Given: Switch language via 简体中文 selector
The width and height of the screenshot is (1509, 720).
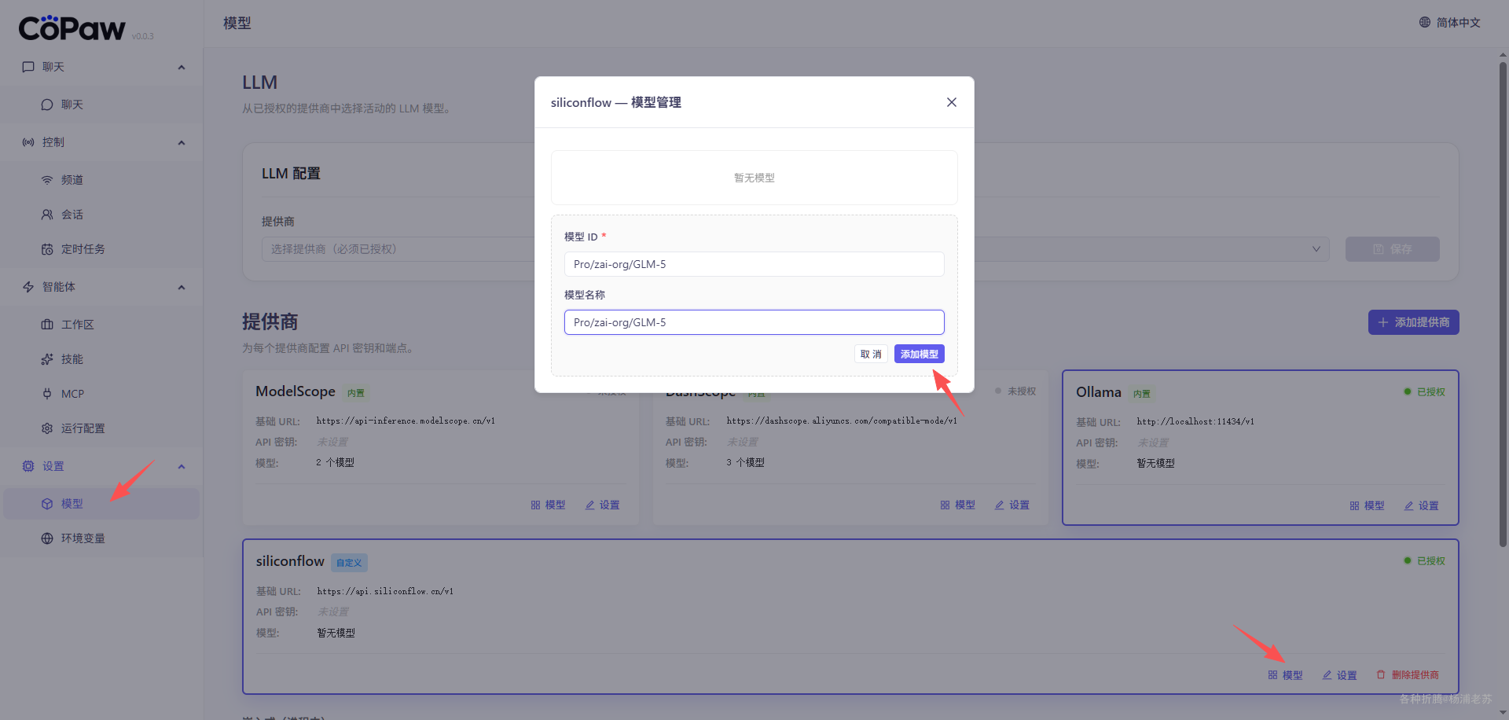Looking at the screenshot, I should (1450, 22).
